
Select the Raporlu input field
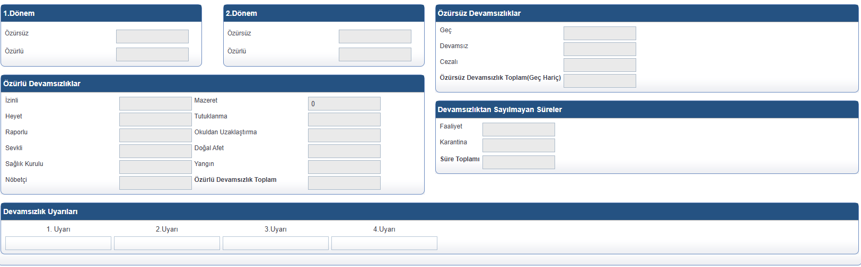point(155,135)
